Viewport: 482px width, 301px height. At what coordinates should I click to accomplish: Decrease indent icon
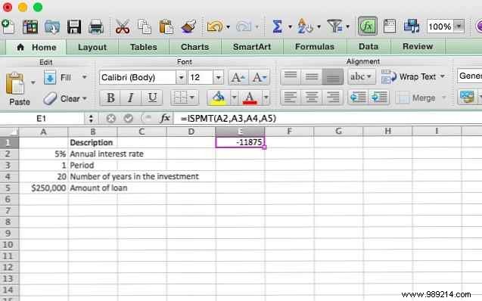coord(358,98)
